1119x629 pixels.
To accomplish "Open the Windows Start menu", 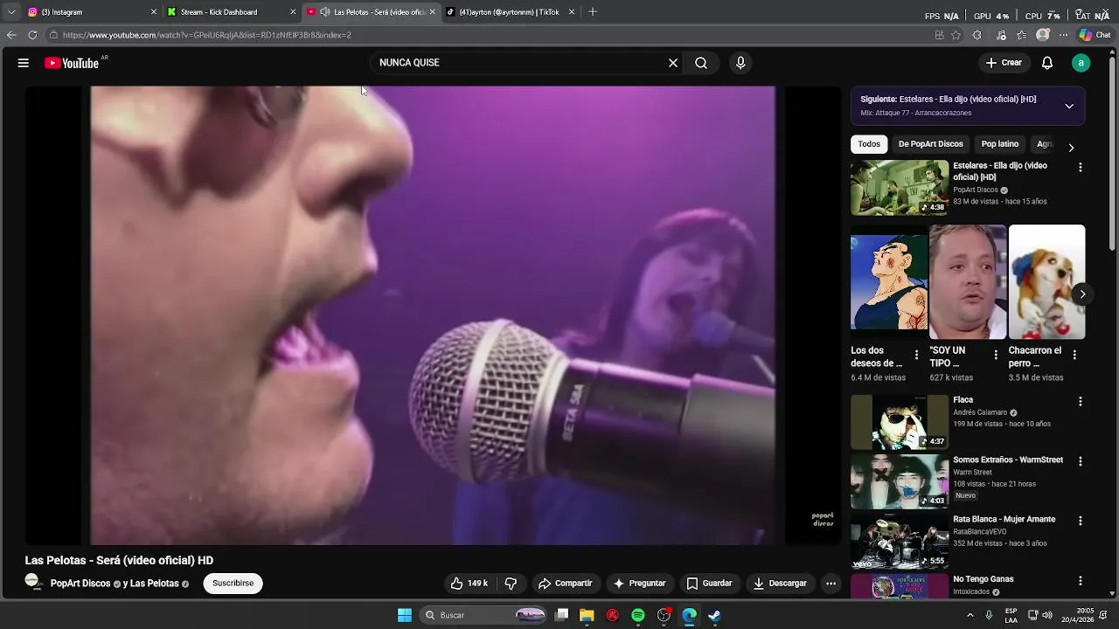I will [x=405, y=615].
